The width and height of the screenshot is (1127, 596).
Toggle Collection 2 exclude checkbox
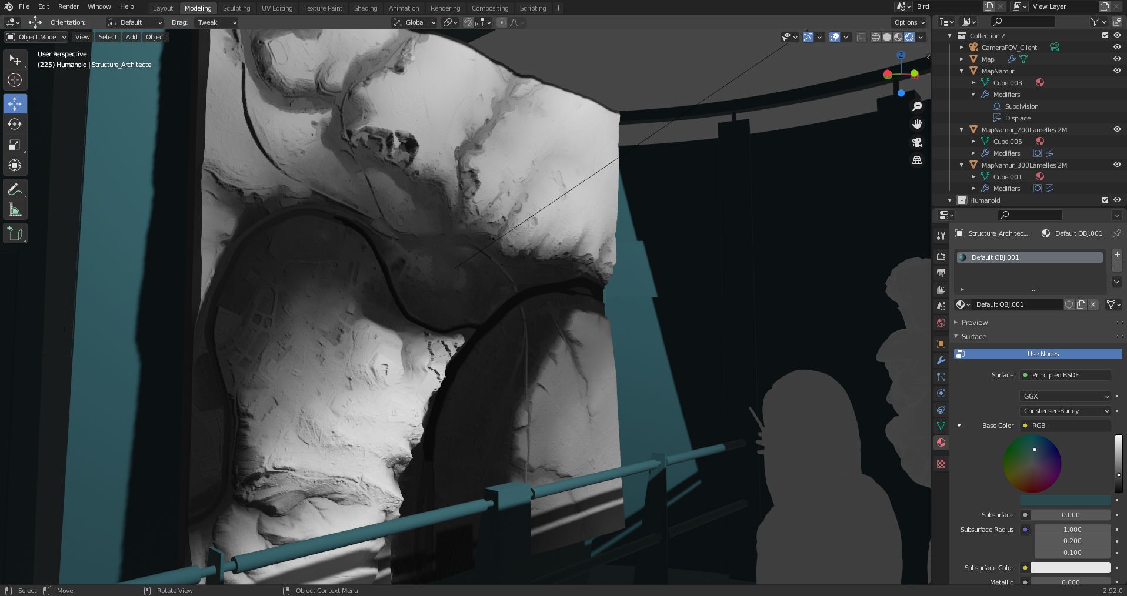pyautogui.click(x=1105, y=35)
